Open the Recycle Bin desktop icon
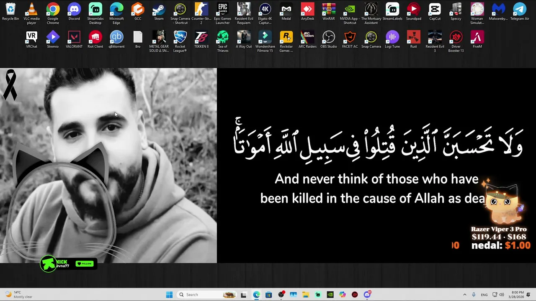Image resolution: width=536 pixels, height=301 pixels. point(10,12)
